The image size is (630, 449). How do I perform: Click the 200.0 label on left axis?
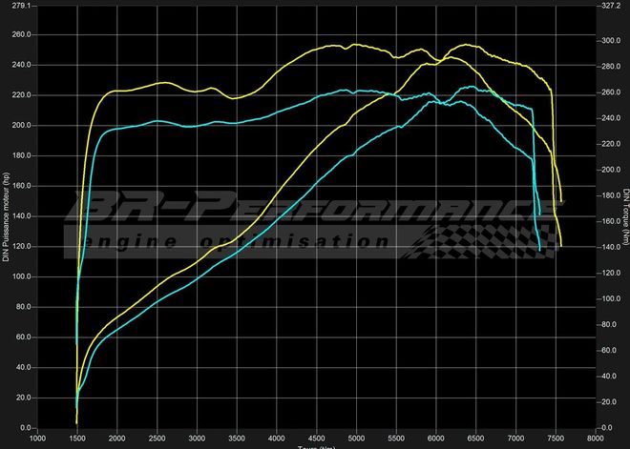tap(21, 126)
